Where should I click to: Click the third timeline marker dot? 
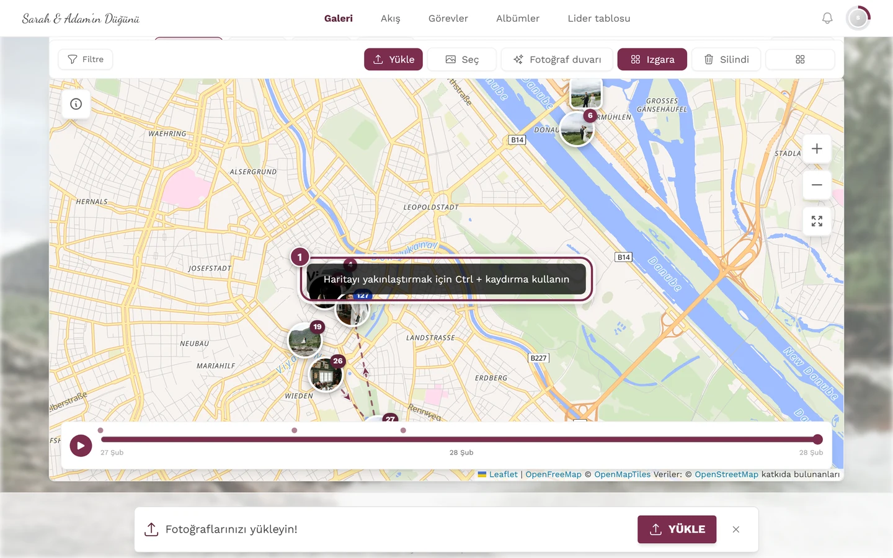click(x=403, y=430)
